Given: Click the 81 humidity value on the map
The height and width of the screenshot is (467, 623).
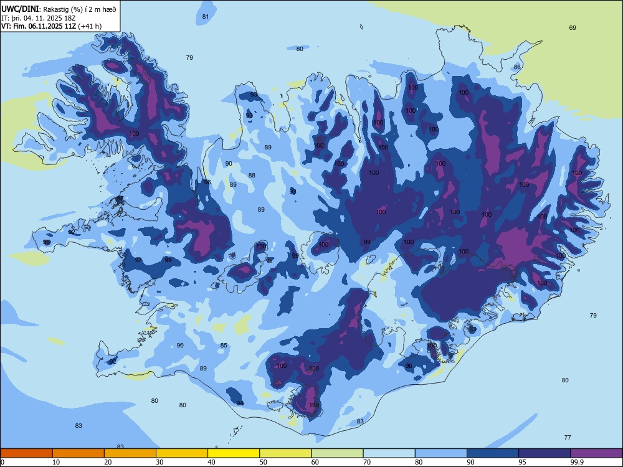Looking at the screenshot, I should coord(206,17).
